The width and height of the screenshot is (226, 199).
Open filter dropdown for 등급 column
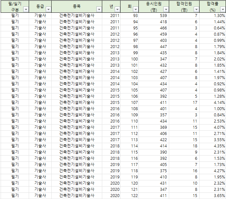(49, 9)
